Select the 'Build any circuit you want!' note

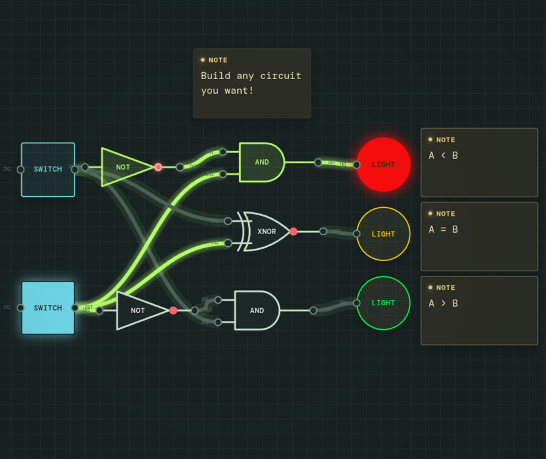[x=252, y=83]
